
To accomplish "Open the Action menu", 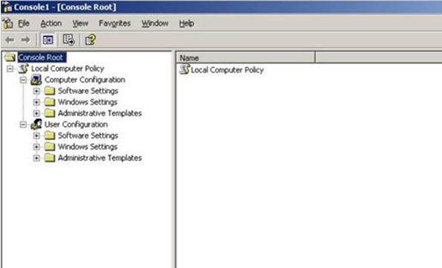I will [51, 23].
